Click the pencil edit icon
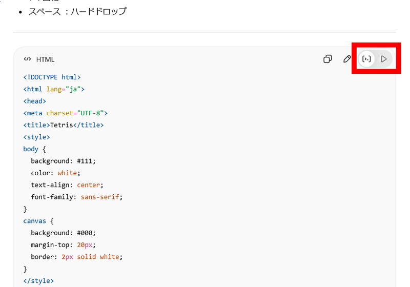 (347, 59)
